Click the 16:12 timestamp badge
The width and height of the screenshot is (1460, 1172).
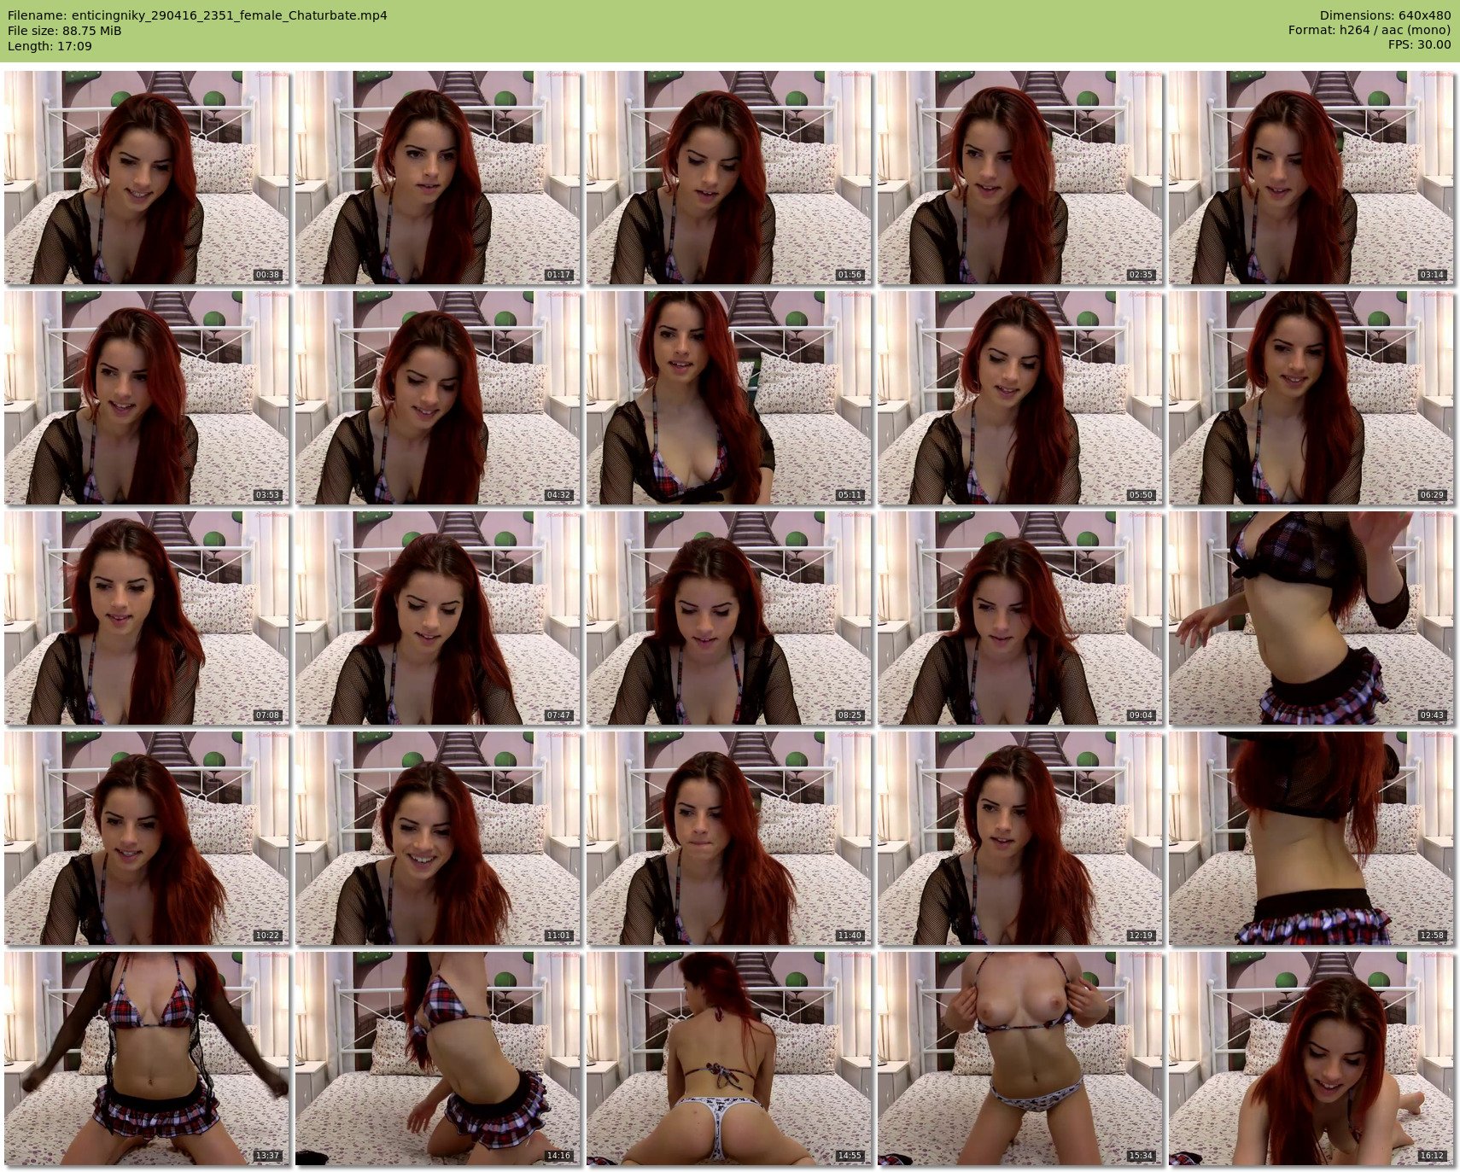click(x=1432, y=1156)
